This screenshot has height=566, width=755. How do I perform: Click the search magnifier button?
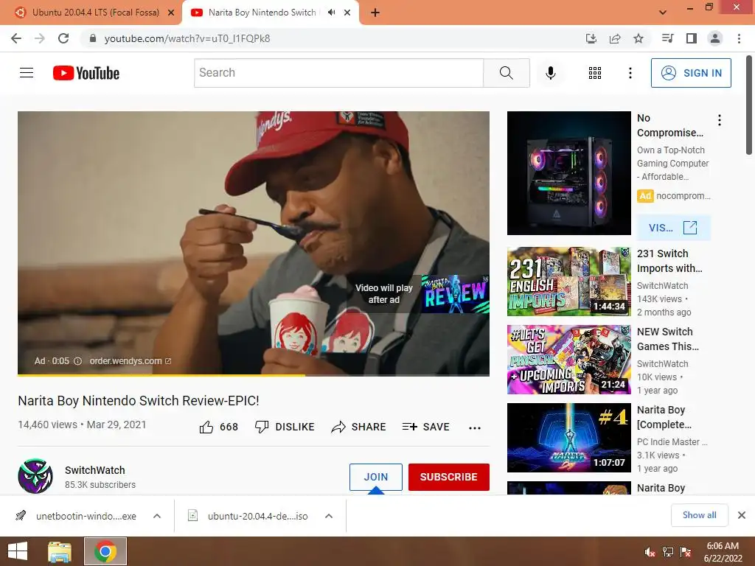506,73
